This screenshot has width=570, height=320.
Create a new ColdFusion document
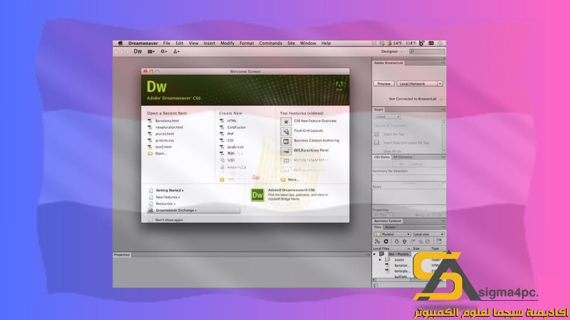pyautogui.click(x=236, y=128)
